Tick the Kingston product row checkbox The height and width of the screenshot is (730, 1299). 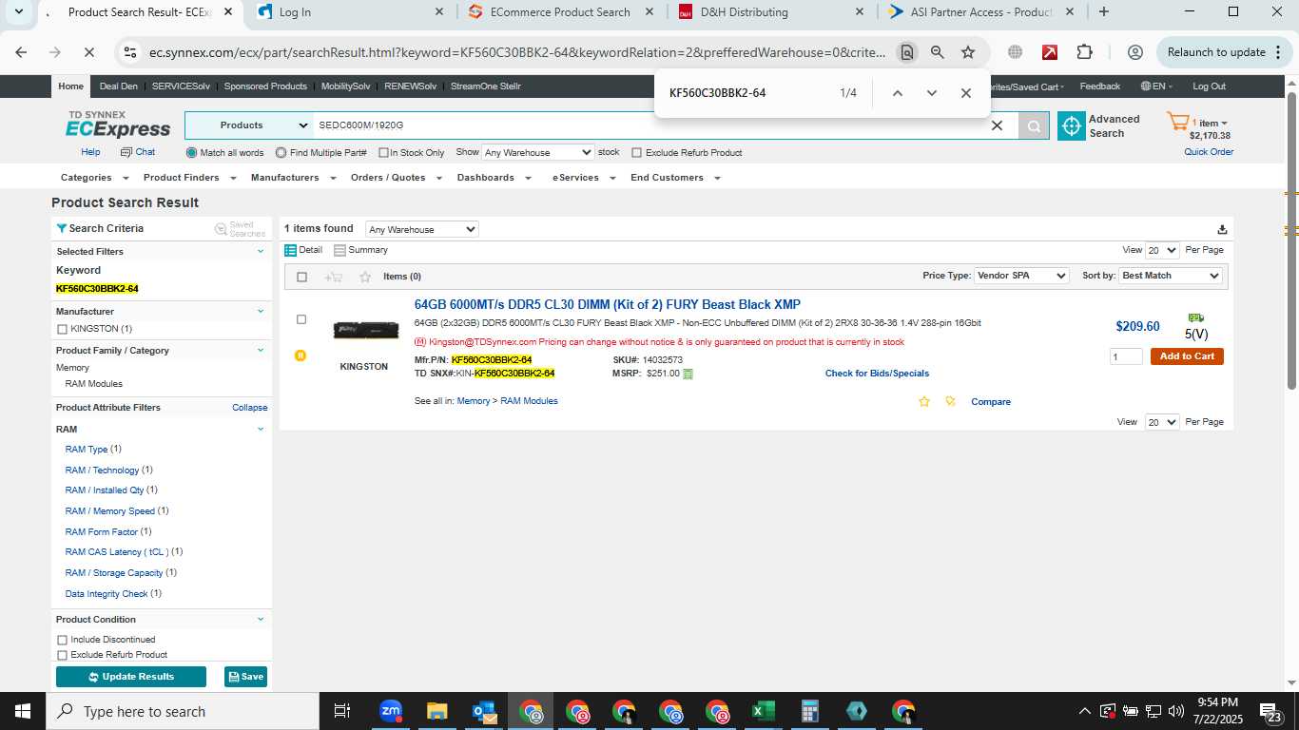[301, 319]
